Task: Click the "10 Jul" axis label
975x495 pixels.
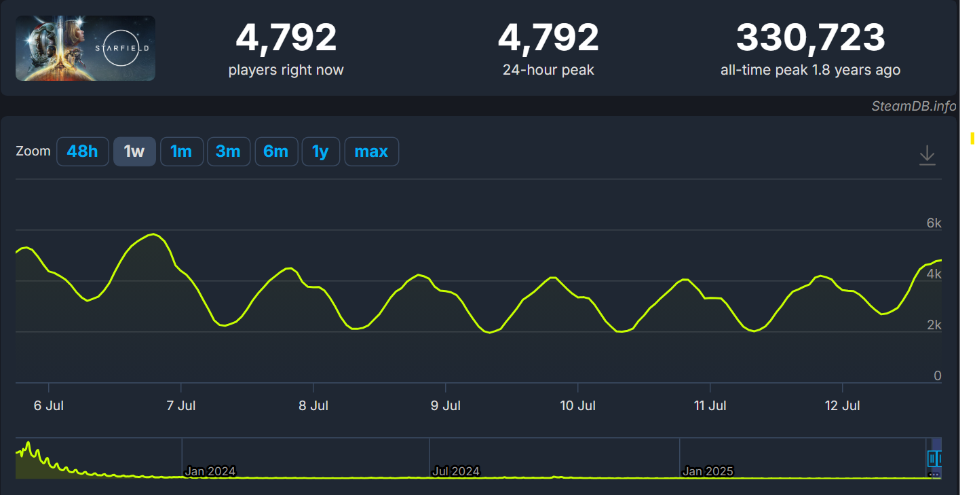Action: tap(577, 405)
